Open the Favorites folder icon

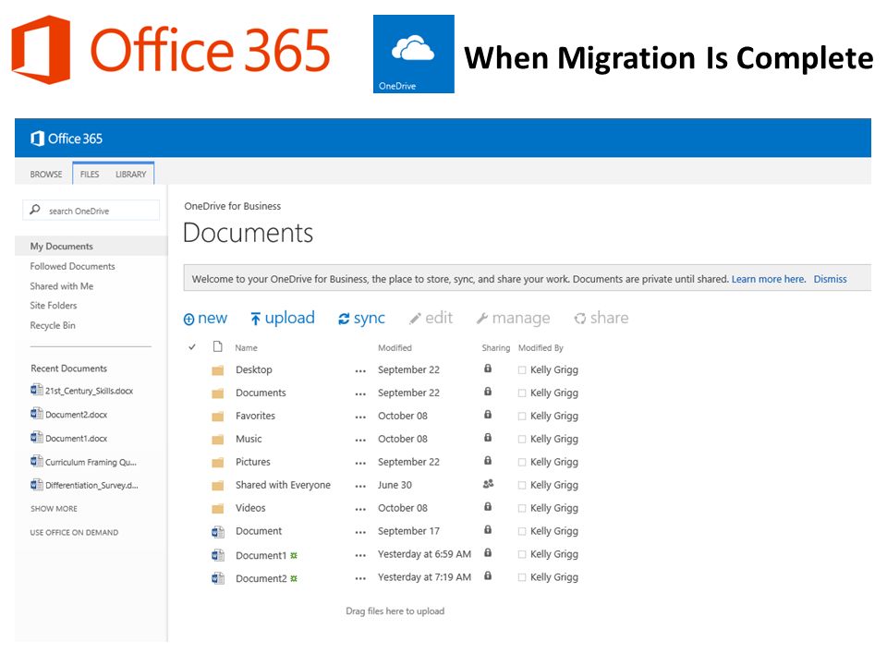click(x=218, y=417)
